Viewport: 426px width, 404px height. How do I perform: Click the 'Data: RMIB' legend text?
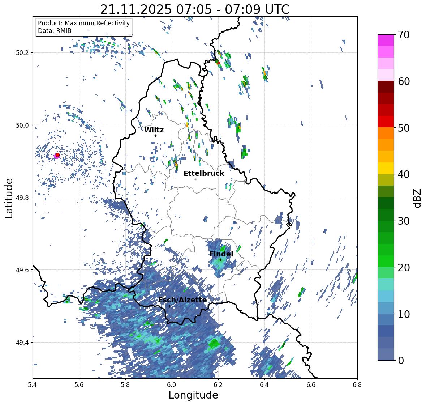(55, 31)
